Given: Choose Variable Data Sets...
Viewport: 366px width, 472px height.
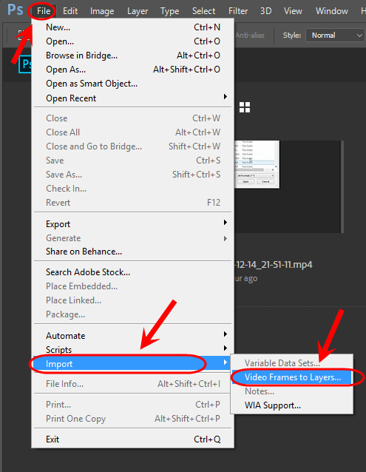Looking at the screenshot, I should (292, 363).
